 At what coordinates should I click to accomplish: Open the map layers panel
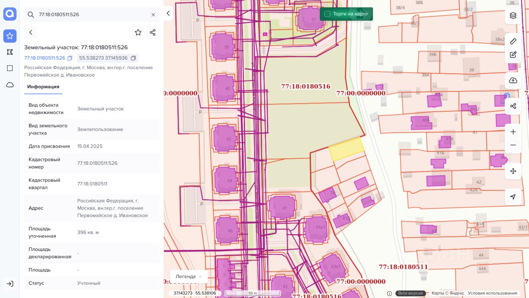click(513, 16)
